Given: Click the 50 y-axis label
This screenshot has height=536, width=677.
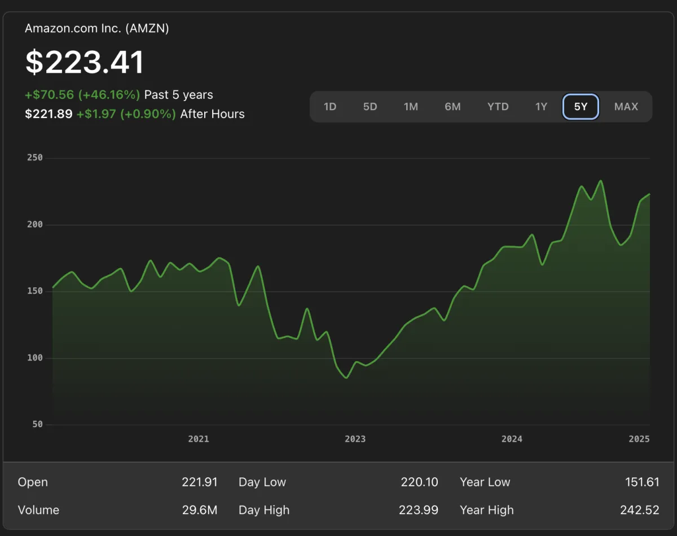Looking at the screenshot, I should 38,424.
